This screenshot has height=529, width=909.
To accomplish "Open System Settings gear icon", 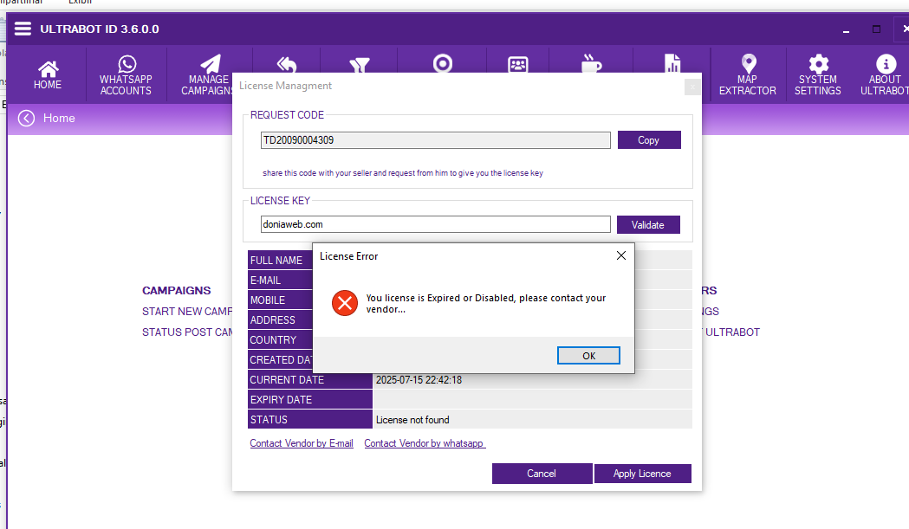I will coord(818,64).
